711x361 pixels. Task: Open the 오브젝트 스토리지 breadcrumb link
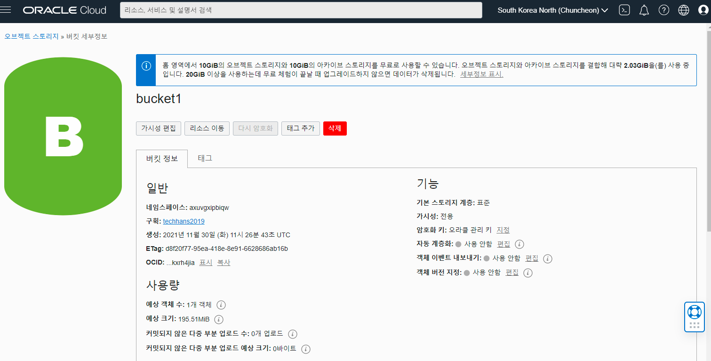click(x=32, y=36)
